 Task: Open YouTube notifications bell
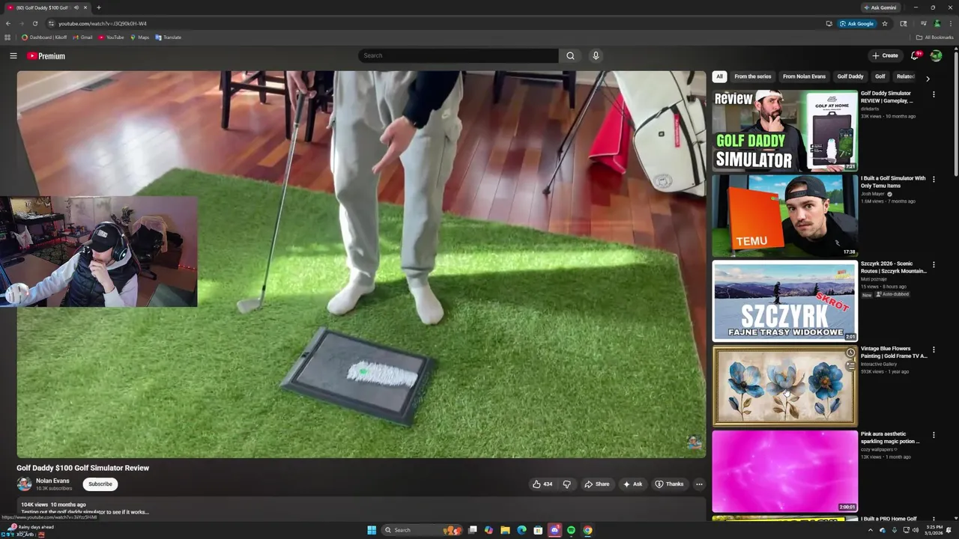[915, 55]
